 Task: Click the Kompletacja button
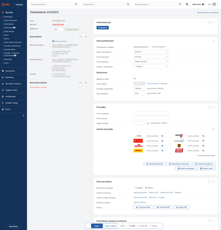[102, 28]
